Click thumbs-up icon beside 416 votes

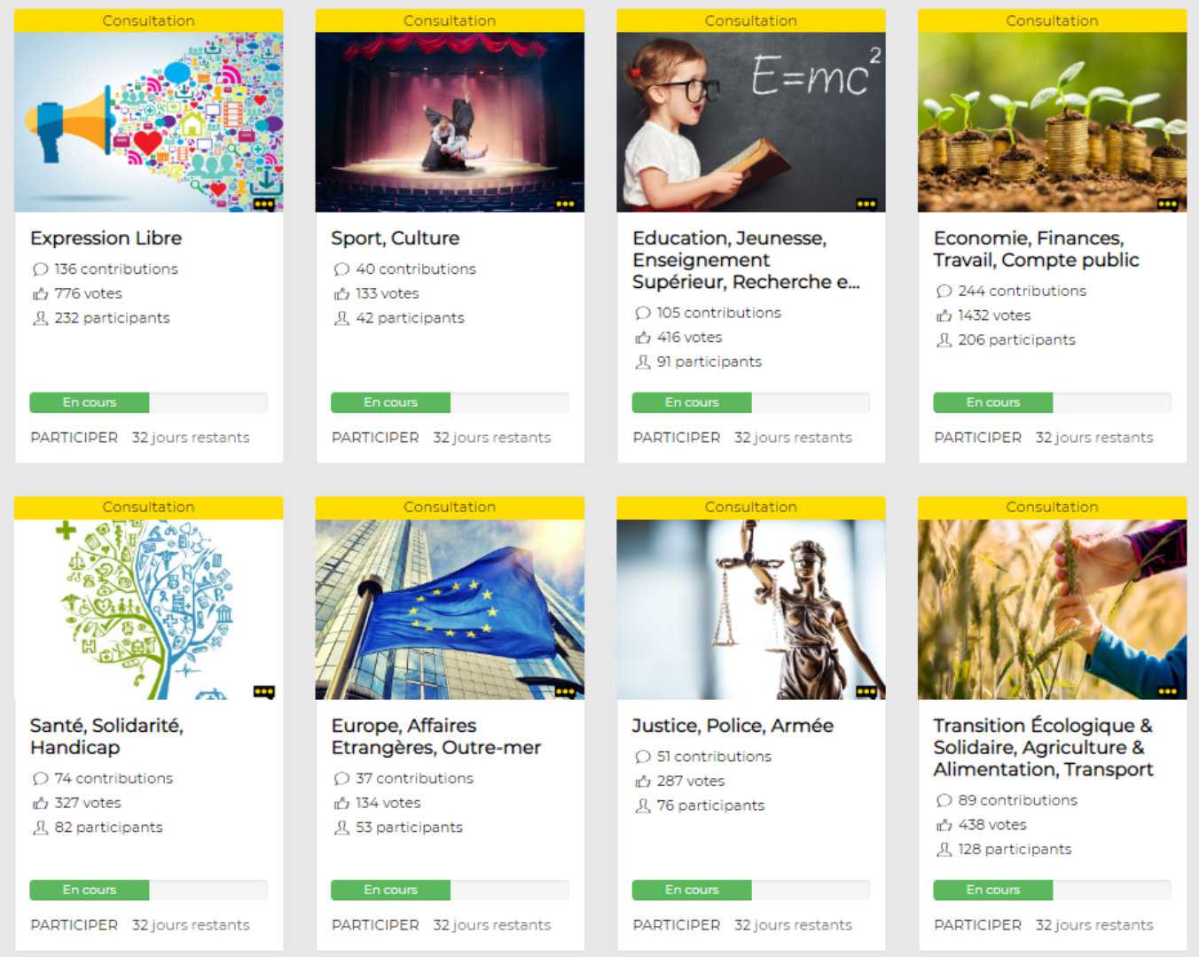[643, 338]
